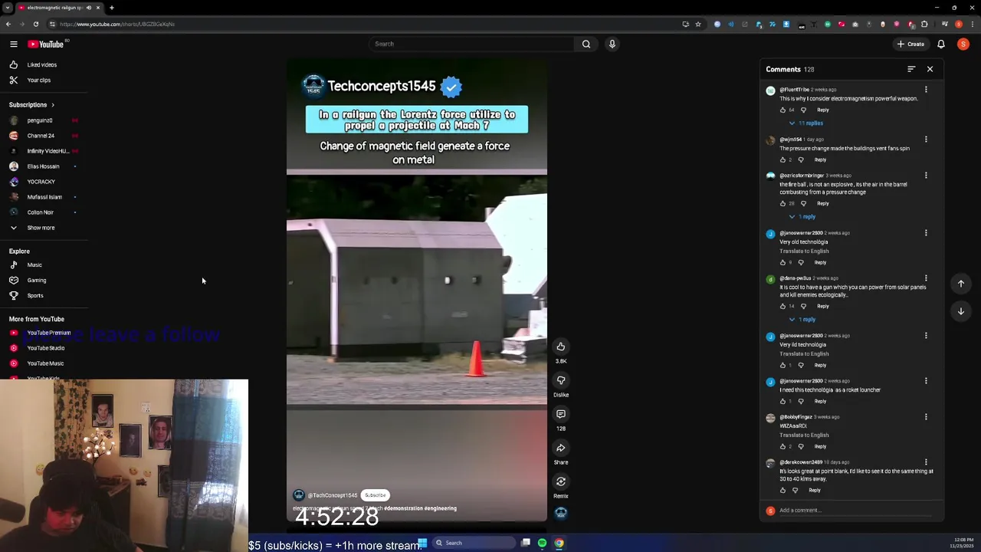Click the Create button

[910, 44]
